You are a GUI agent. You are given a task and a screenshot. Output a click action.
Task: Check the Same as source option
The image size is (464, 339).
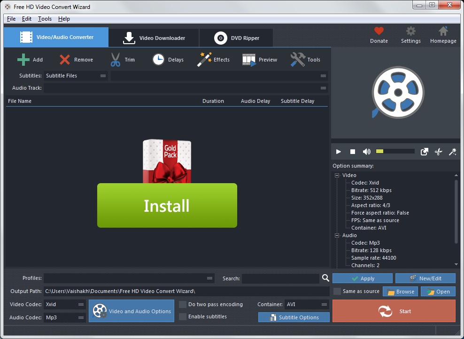coord(337,291)
